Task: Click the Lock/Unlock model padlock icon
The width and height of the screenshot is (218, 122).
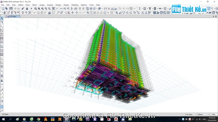Action: click(27, 8)
